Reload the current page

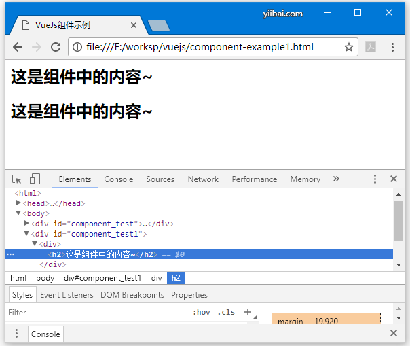click(56, 47)
